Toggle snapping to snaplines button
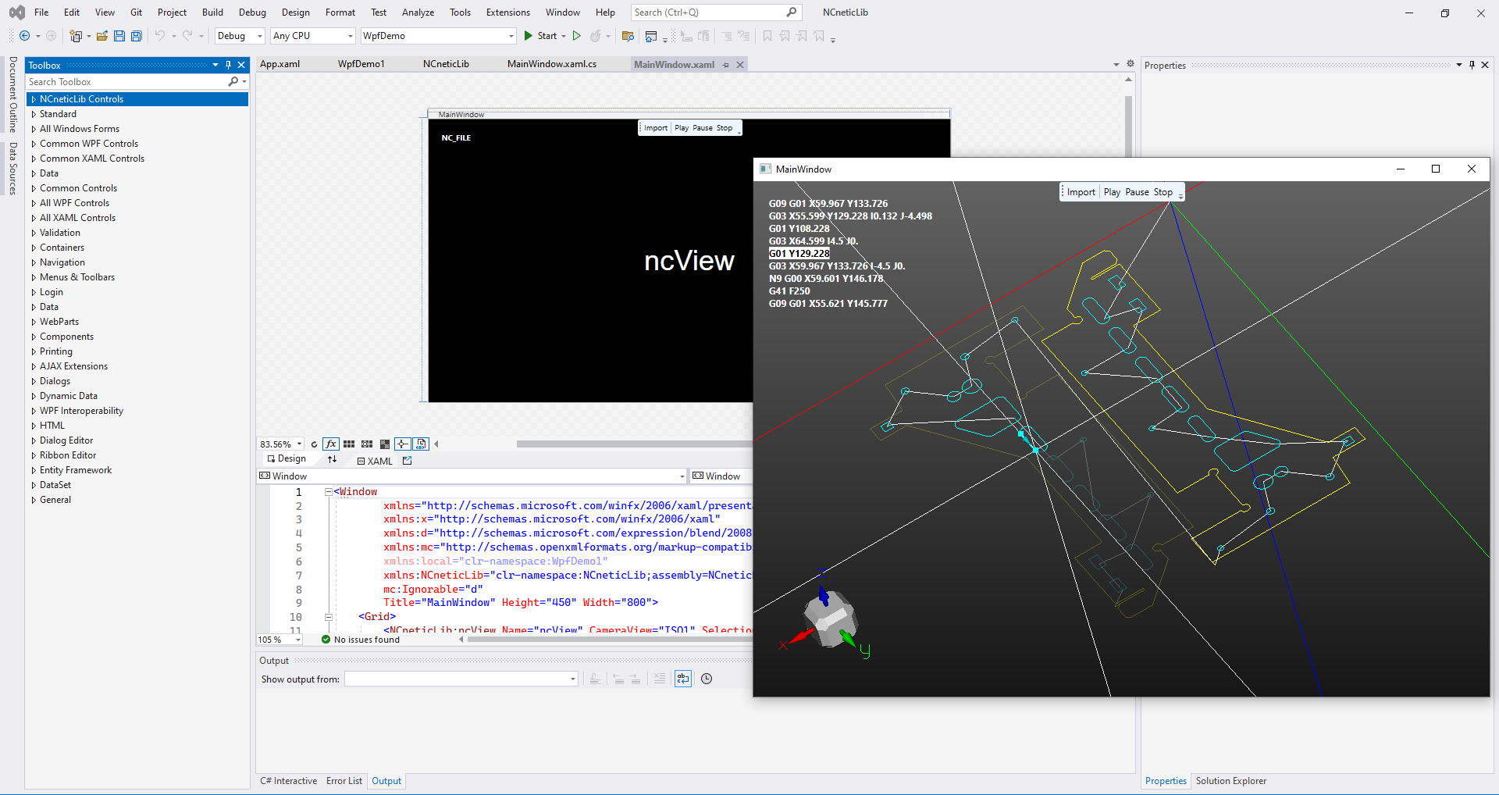This screenshot has height=795, width=1499. 403,444
